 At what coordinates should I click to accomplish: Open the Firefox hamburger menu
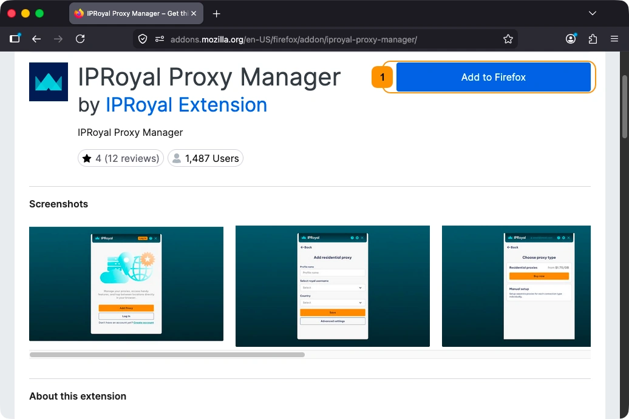coord(614,39)
